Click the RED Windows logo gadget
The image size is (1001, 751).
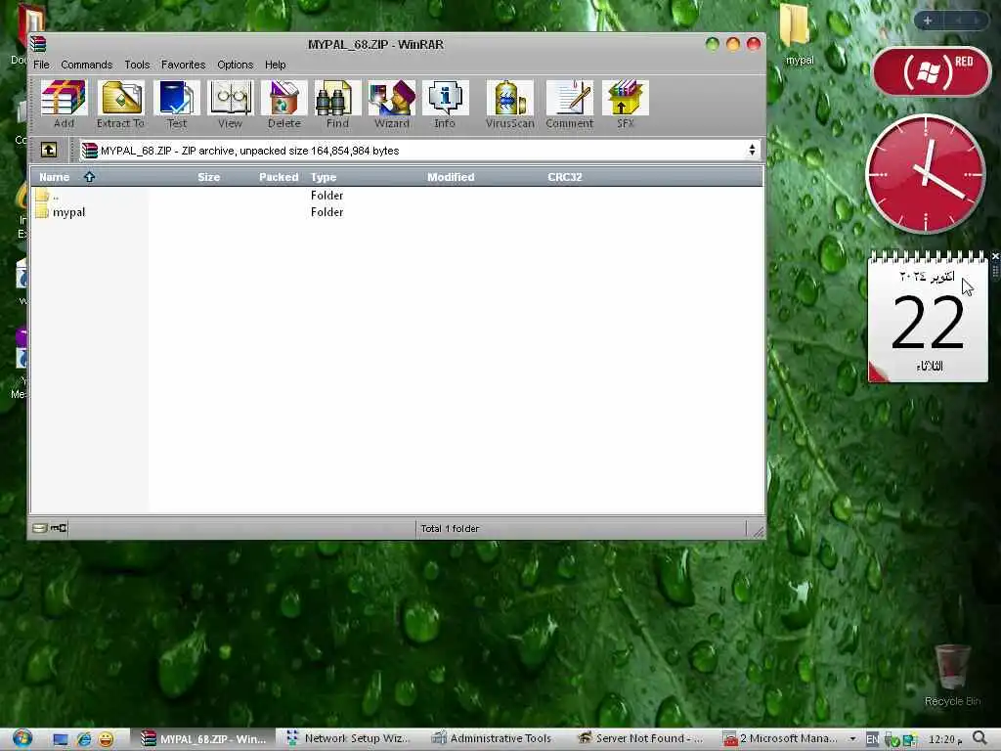(932, 70)
